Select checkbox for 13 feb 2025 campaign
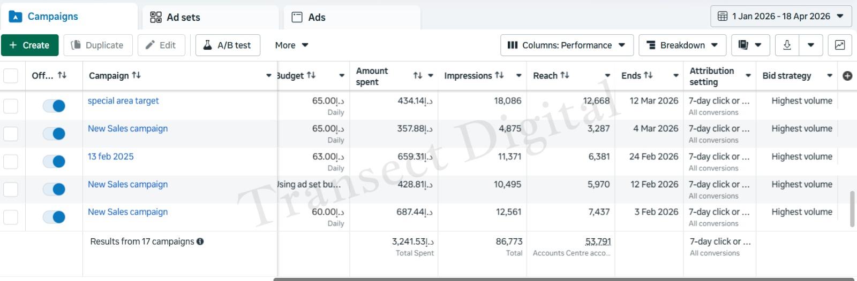Image resolution: width=857 pixels, height=281 pixels. click(x=11, y=161)
